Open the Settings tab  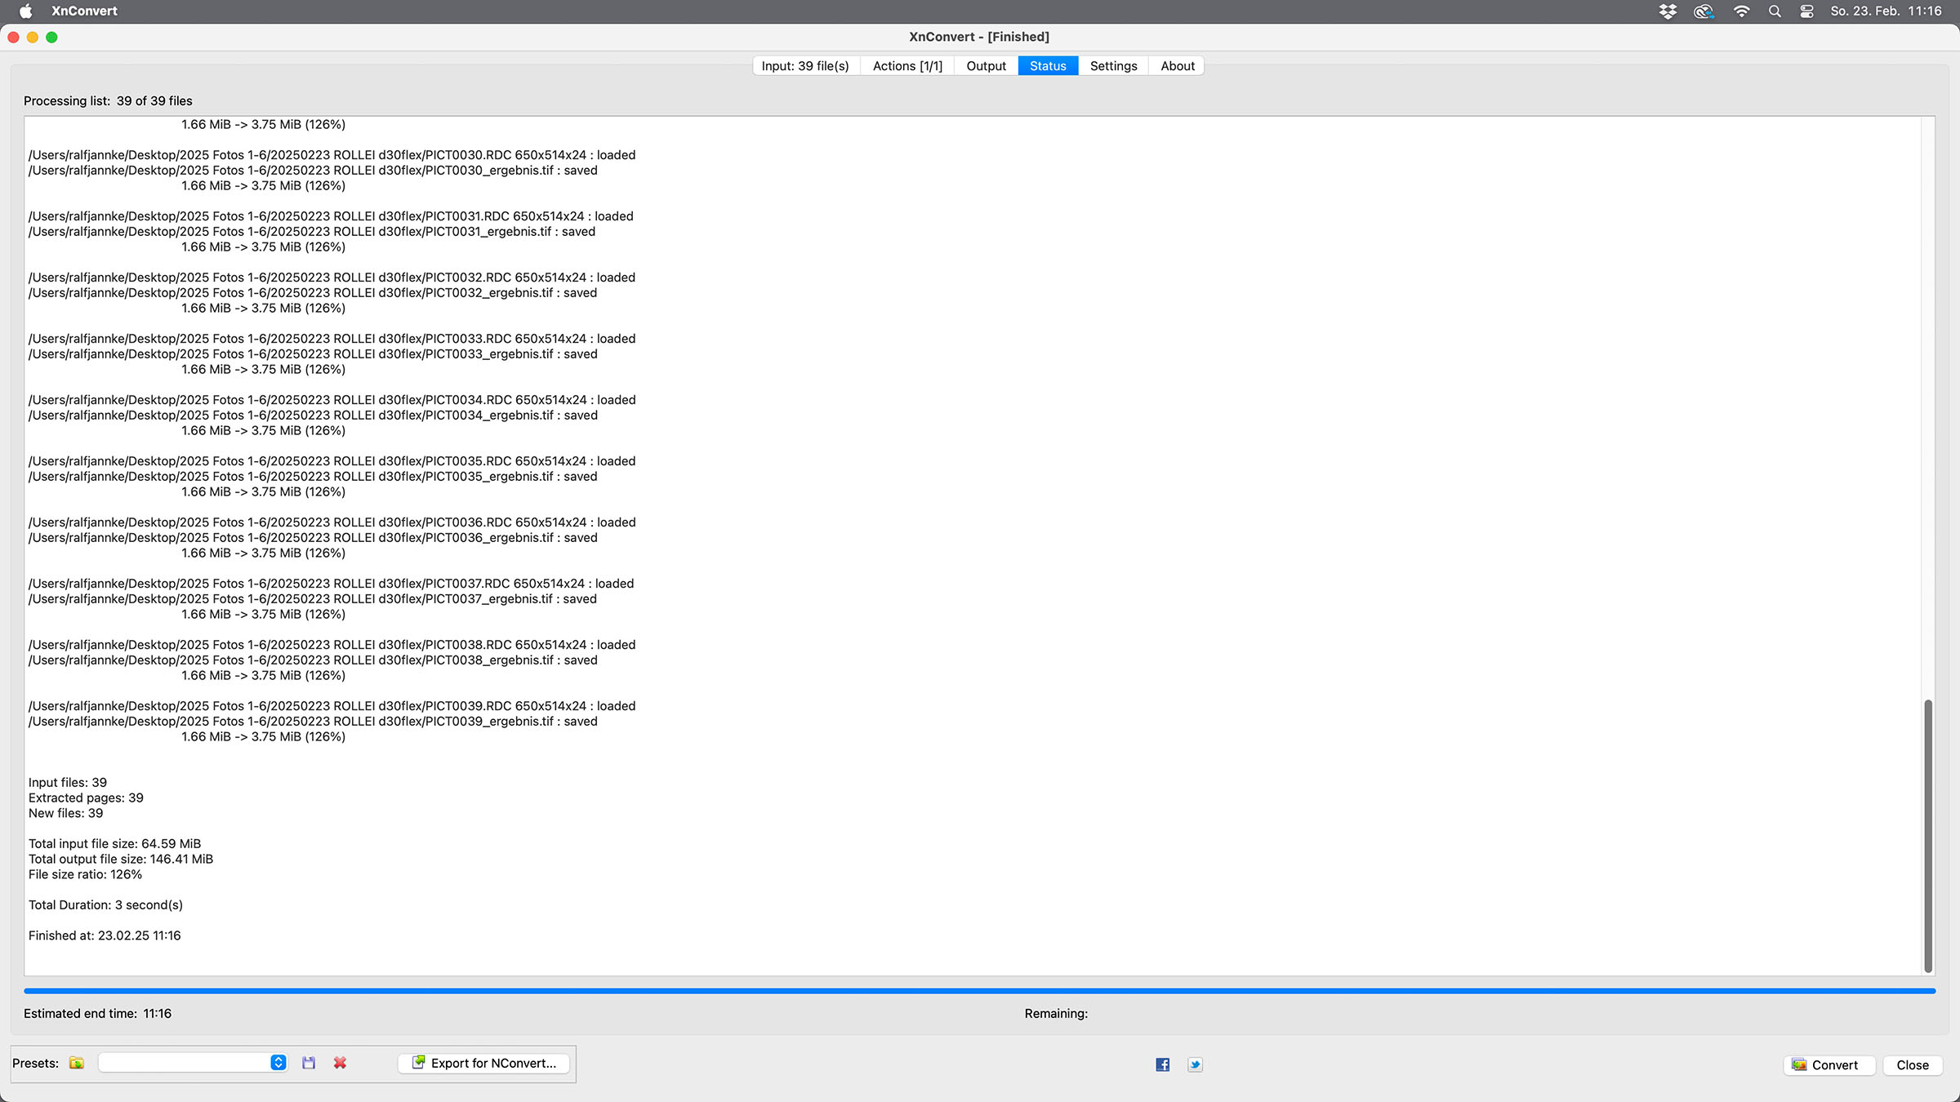(1113, 66)
